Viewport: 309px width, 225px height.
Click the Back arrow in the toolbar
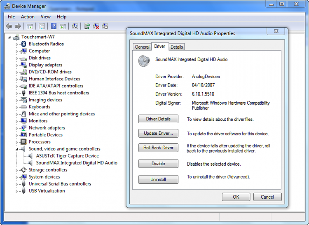pyautogui.click(x=9, y=26)
